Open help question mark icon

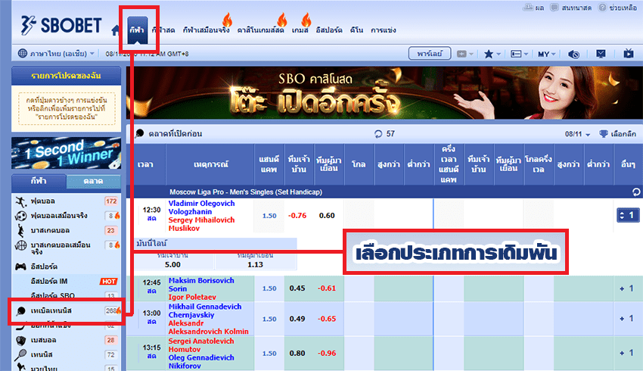[602, 8]
